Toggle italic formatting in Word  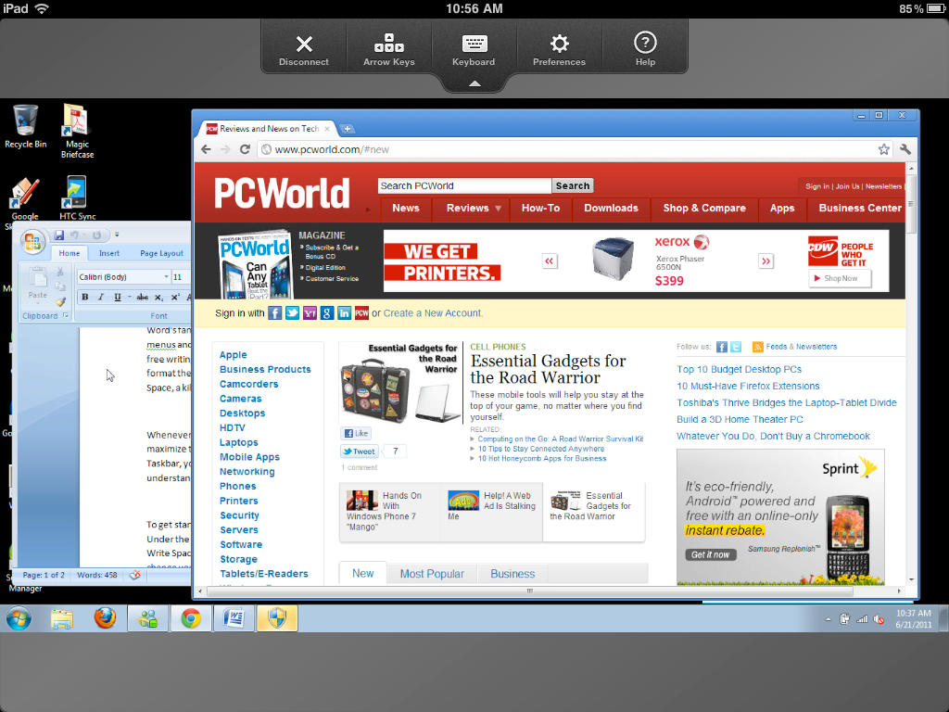(101, 298)
